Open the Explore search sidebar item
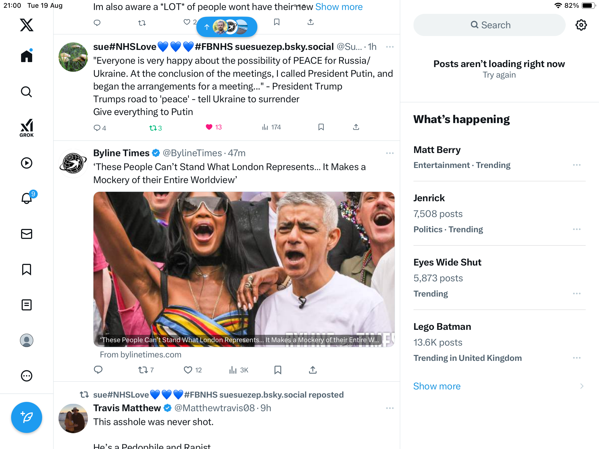Viewport: 599px width, 449px height. (27, 92)
